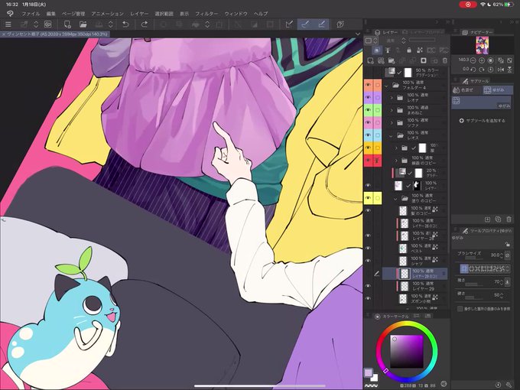520x390 pixels.
Task: Click the navigator zoom-out minus button
Action: (473, 60)
